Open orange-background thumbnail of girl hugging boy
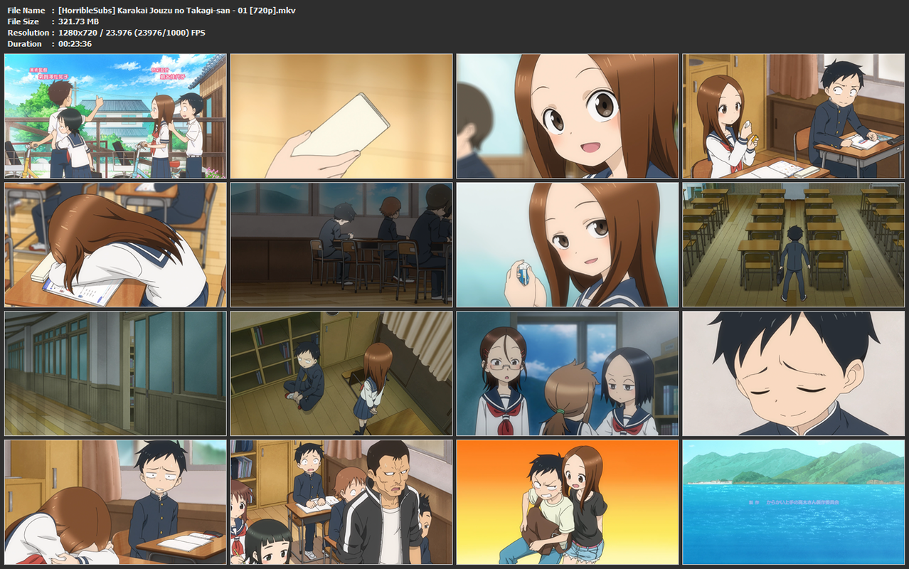Image resolution: width=909 pixels, height=569 pixels. 568,502
